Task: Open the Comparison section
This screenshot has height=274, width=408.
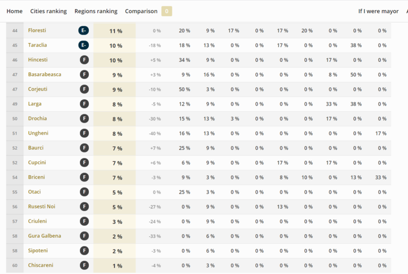Action: (141, 11)
